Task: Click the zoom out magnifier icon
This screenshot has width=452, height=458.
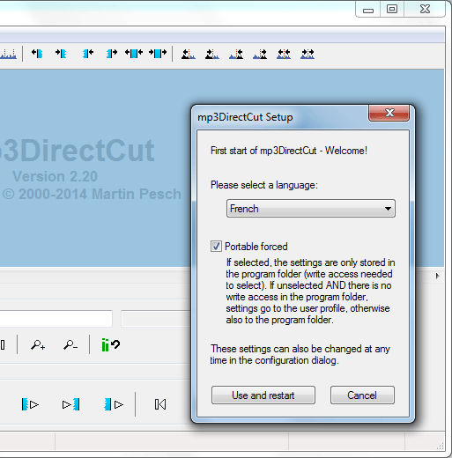Action: coord(70,344)
